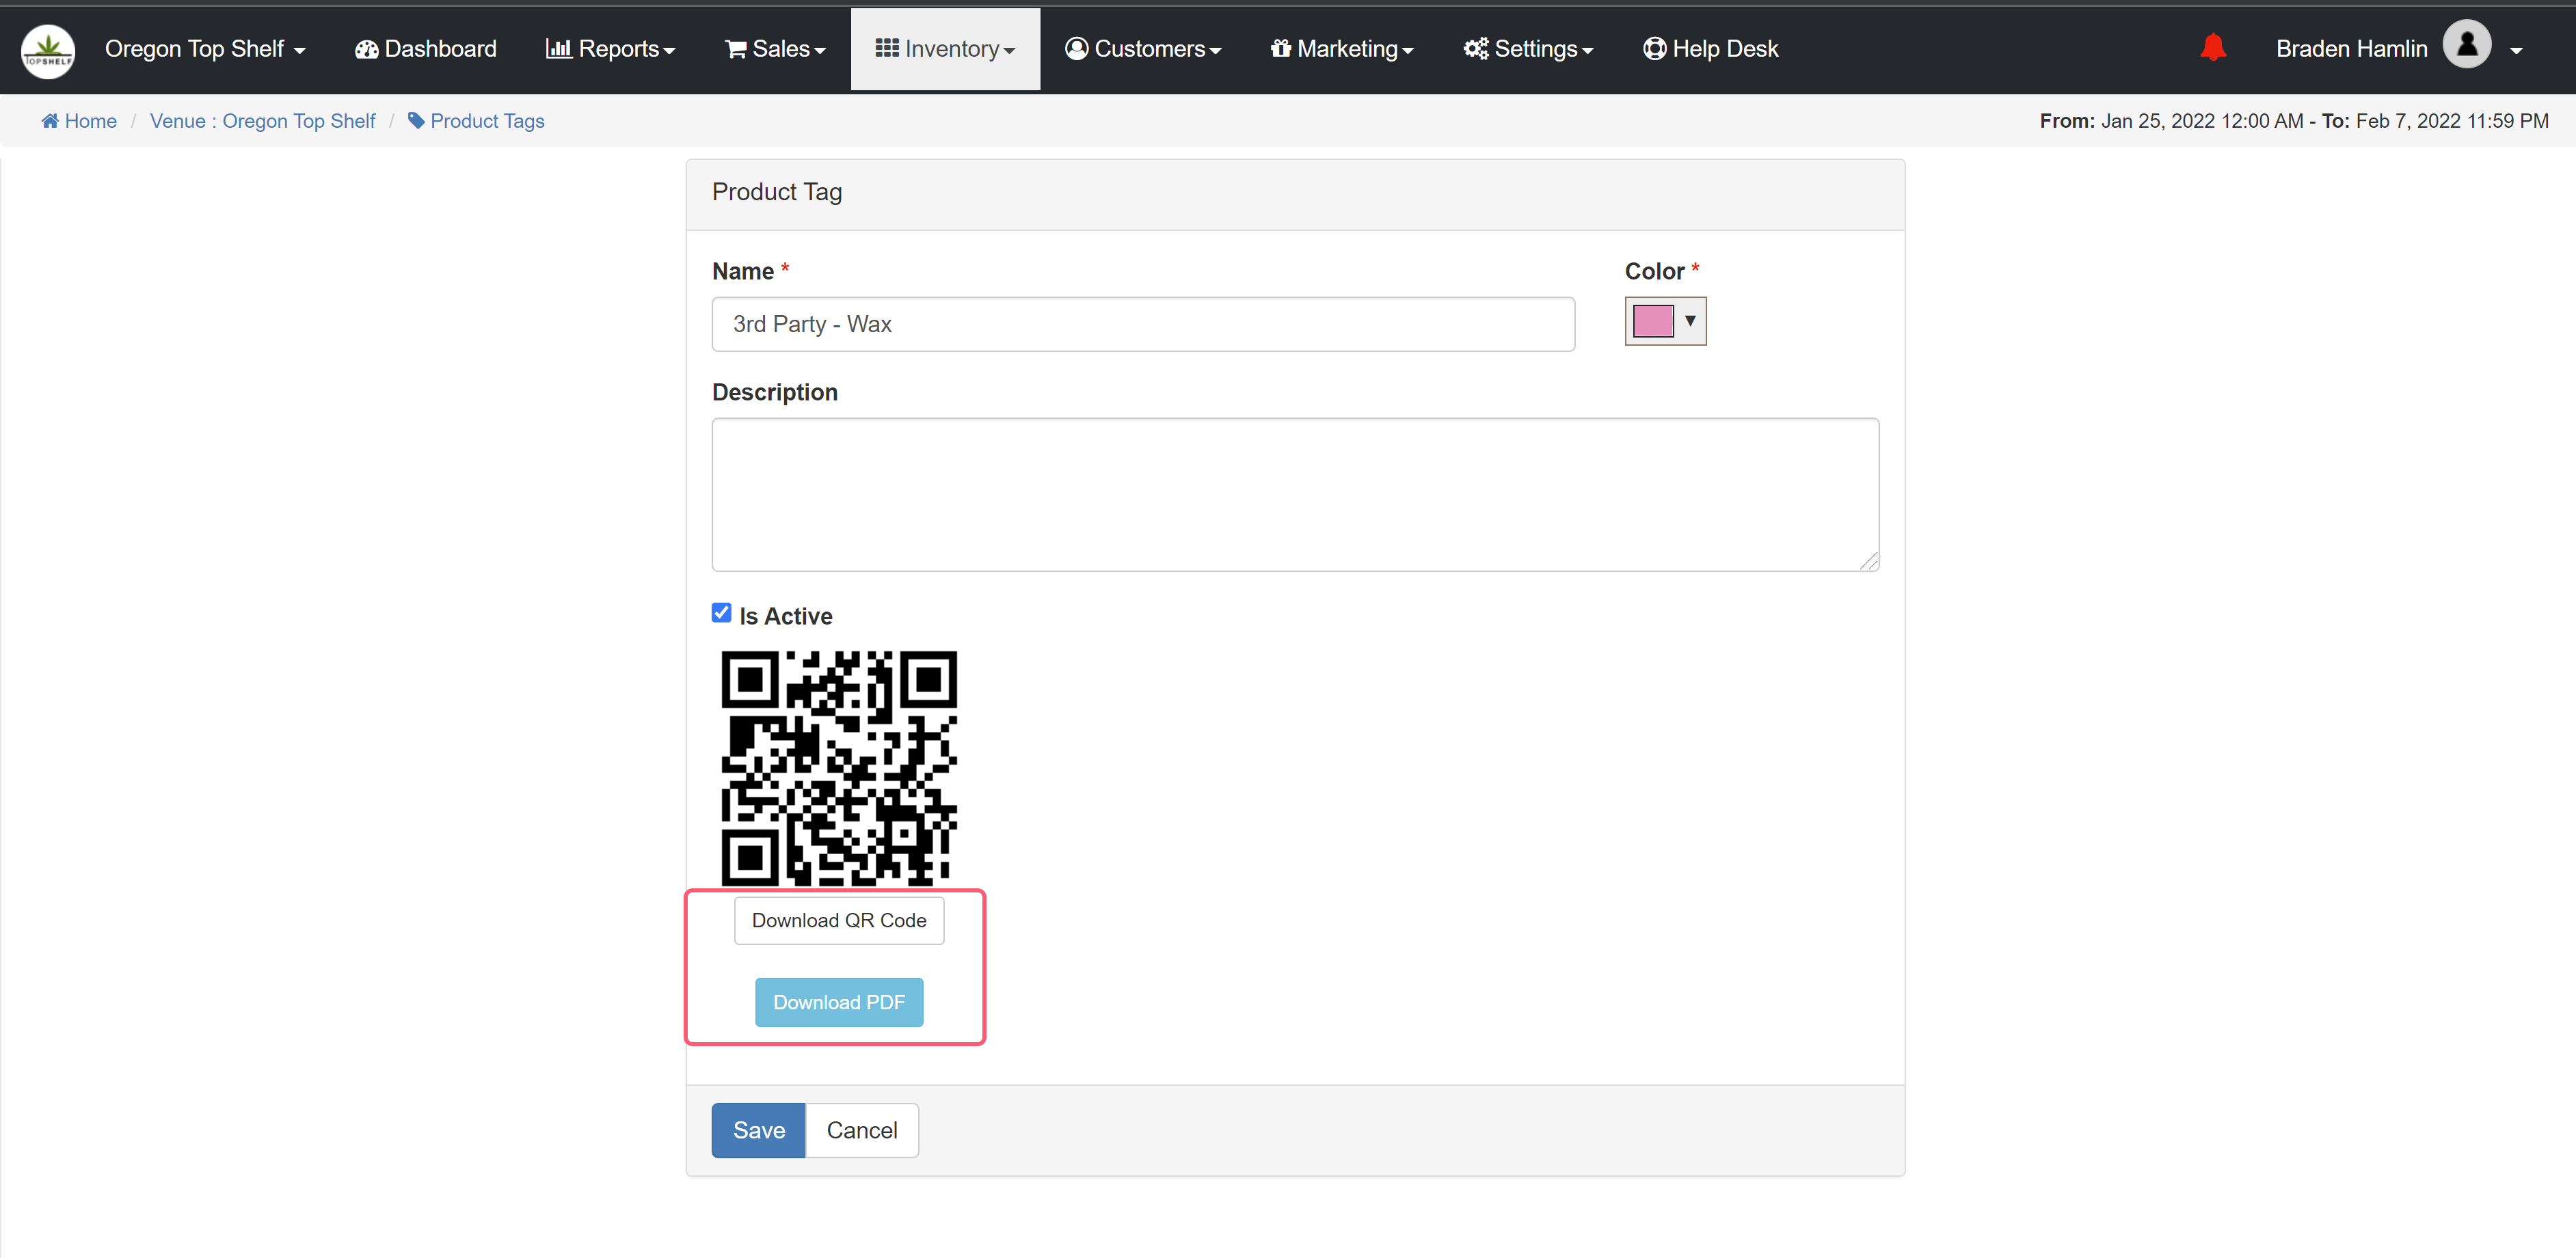2576x1258 pixels.
Task: Click the QR code image
Action: coord(839,767)
